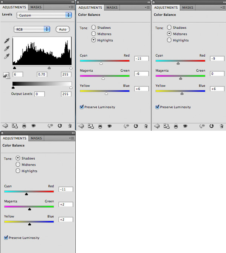This screenshot has width=226, height=253.
Task: Click expanded view icon in Highlights Color Balance panel
Action: (91, 126)
